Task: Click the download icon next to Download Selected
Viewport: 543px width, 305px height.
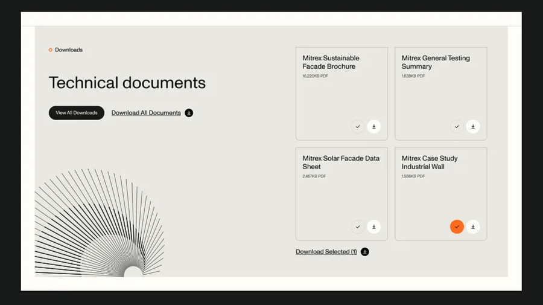Action: (x=364, y=252)
